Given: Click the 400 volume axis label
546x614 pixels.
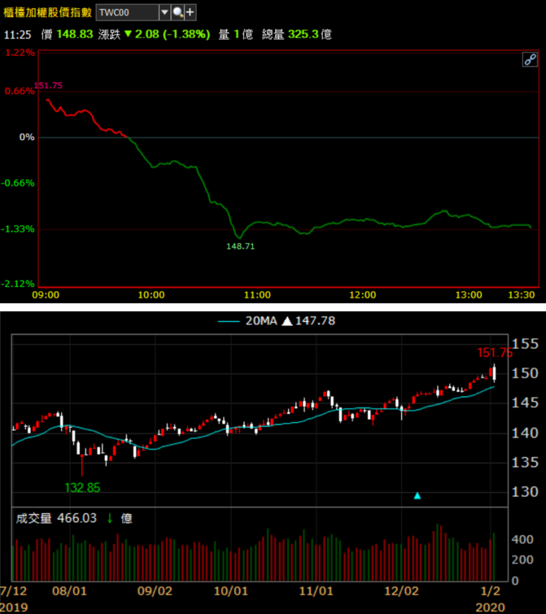Looking at the screenshot, I should tap(523, 539).
